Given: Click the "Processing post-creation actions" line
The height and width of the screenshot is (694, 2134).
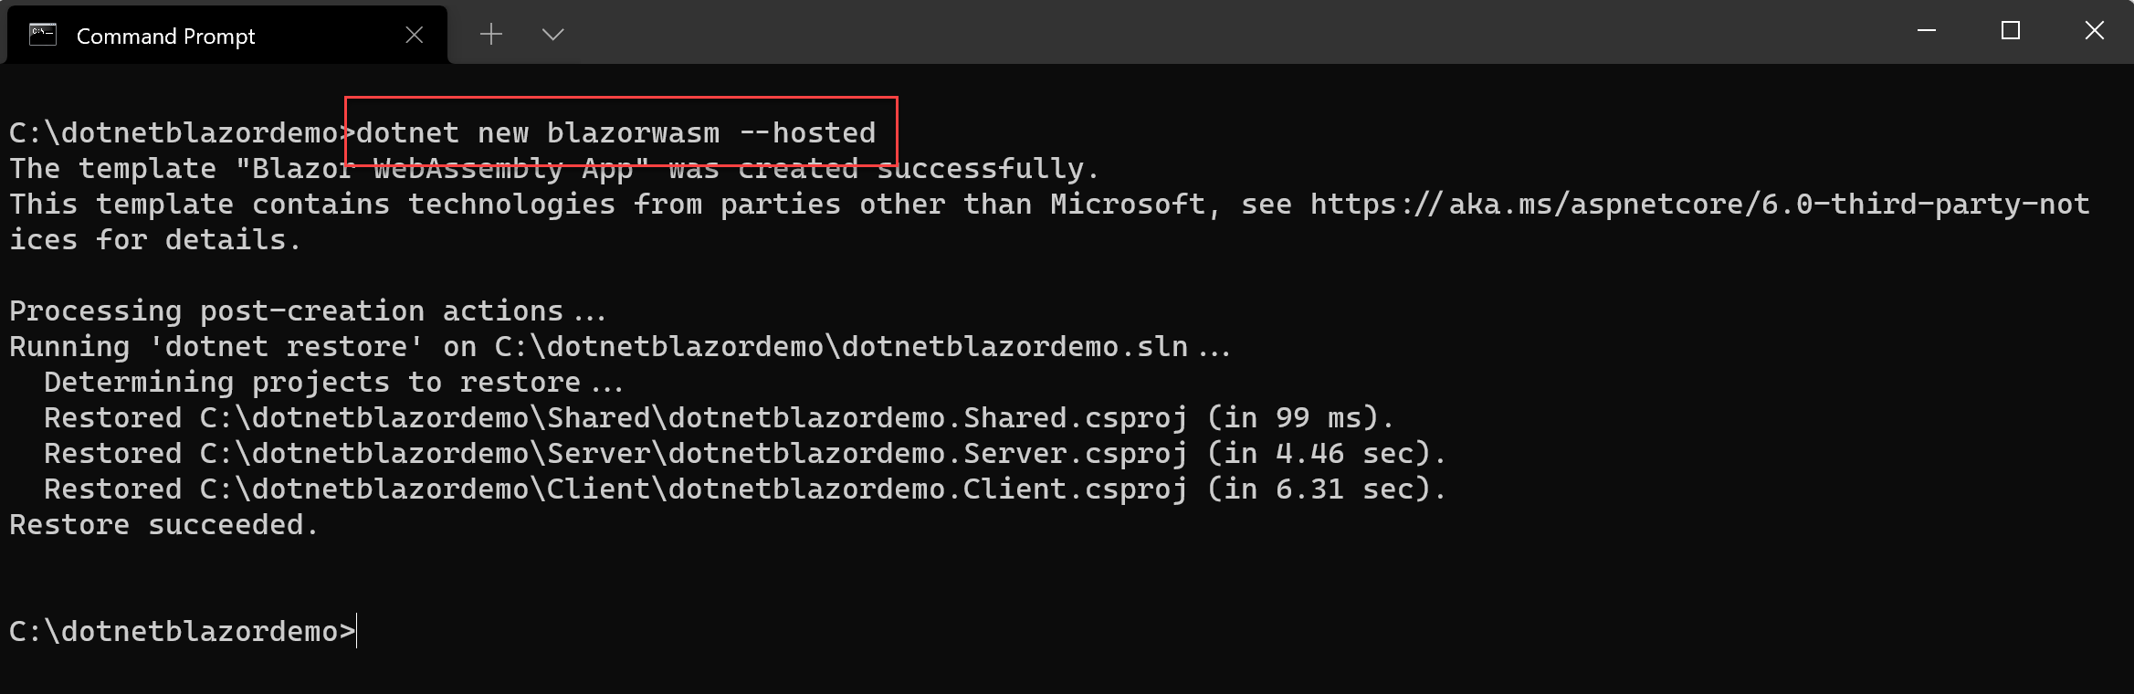Looking at the screenshot, I should pyautogui.click(x=307, y=311).
